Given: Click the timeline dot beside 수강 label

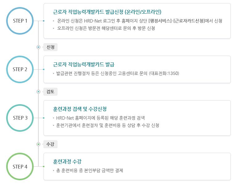Looking at the screenshot, I should click(x=38, y=144).
